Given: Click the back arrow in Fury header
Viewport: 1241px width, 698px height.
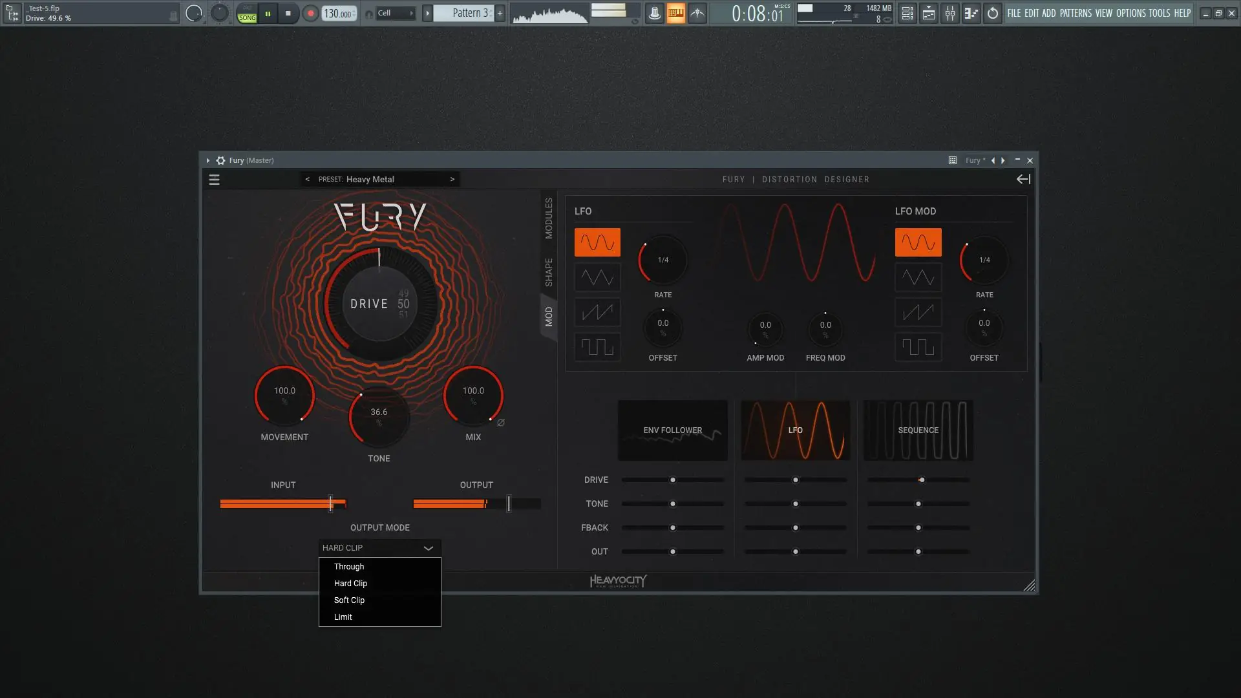Looking at the screenshot, I should coord(1023,179).
